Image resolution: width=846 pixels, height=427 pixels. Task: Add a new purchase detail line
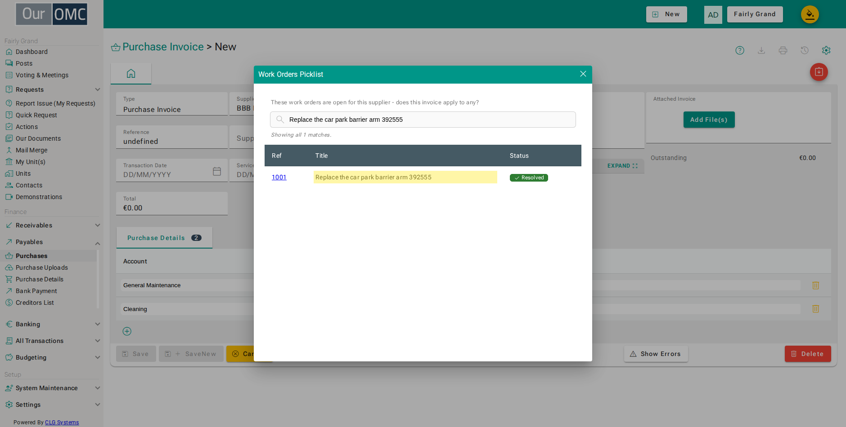pyautogui.click(x=127, y=331)
